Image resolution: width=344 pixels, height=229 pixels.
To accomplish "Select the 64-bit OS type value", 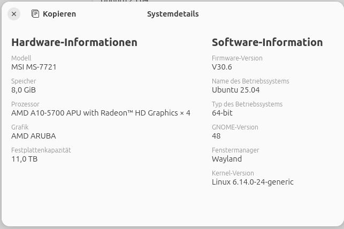I will [222, 113].
